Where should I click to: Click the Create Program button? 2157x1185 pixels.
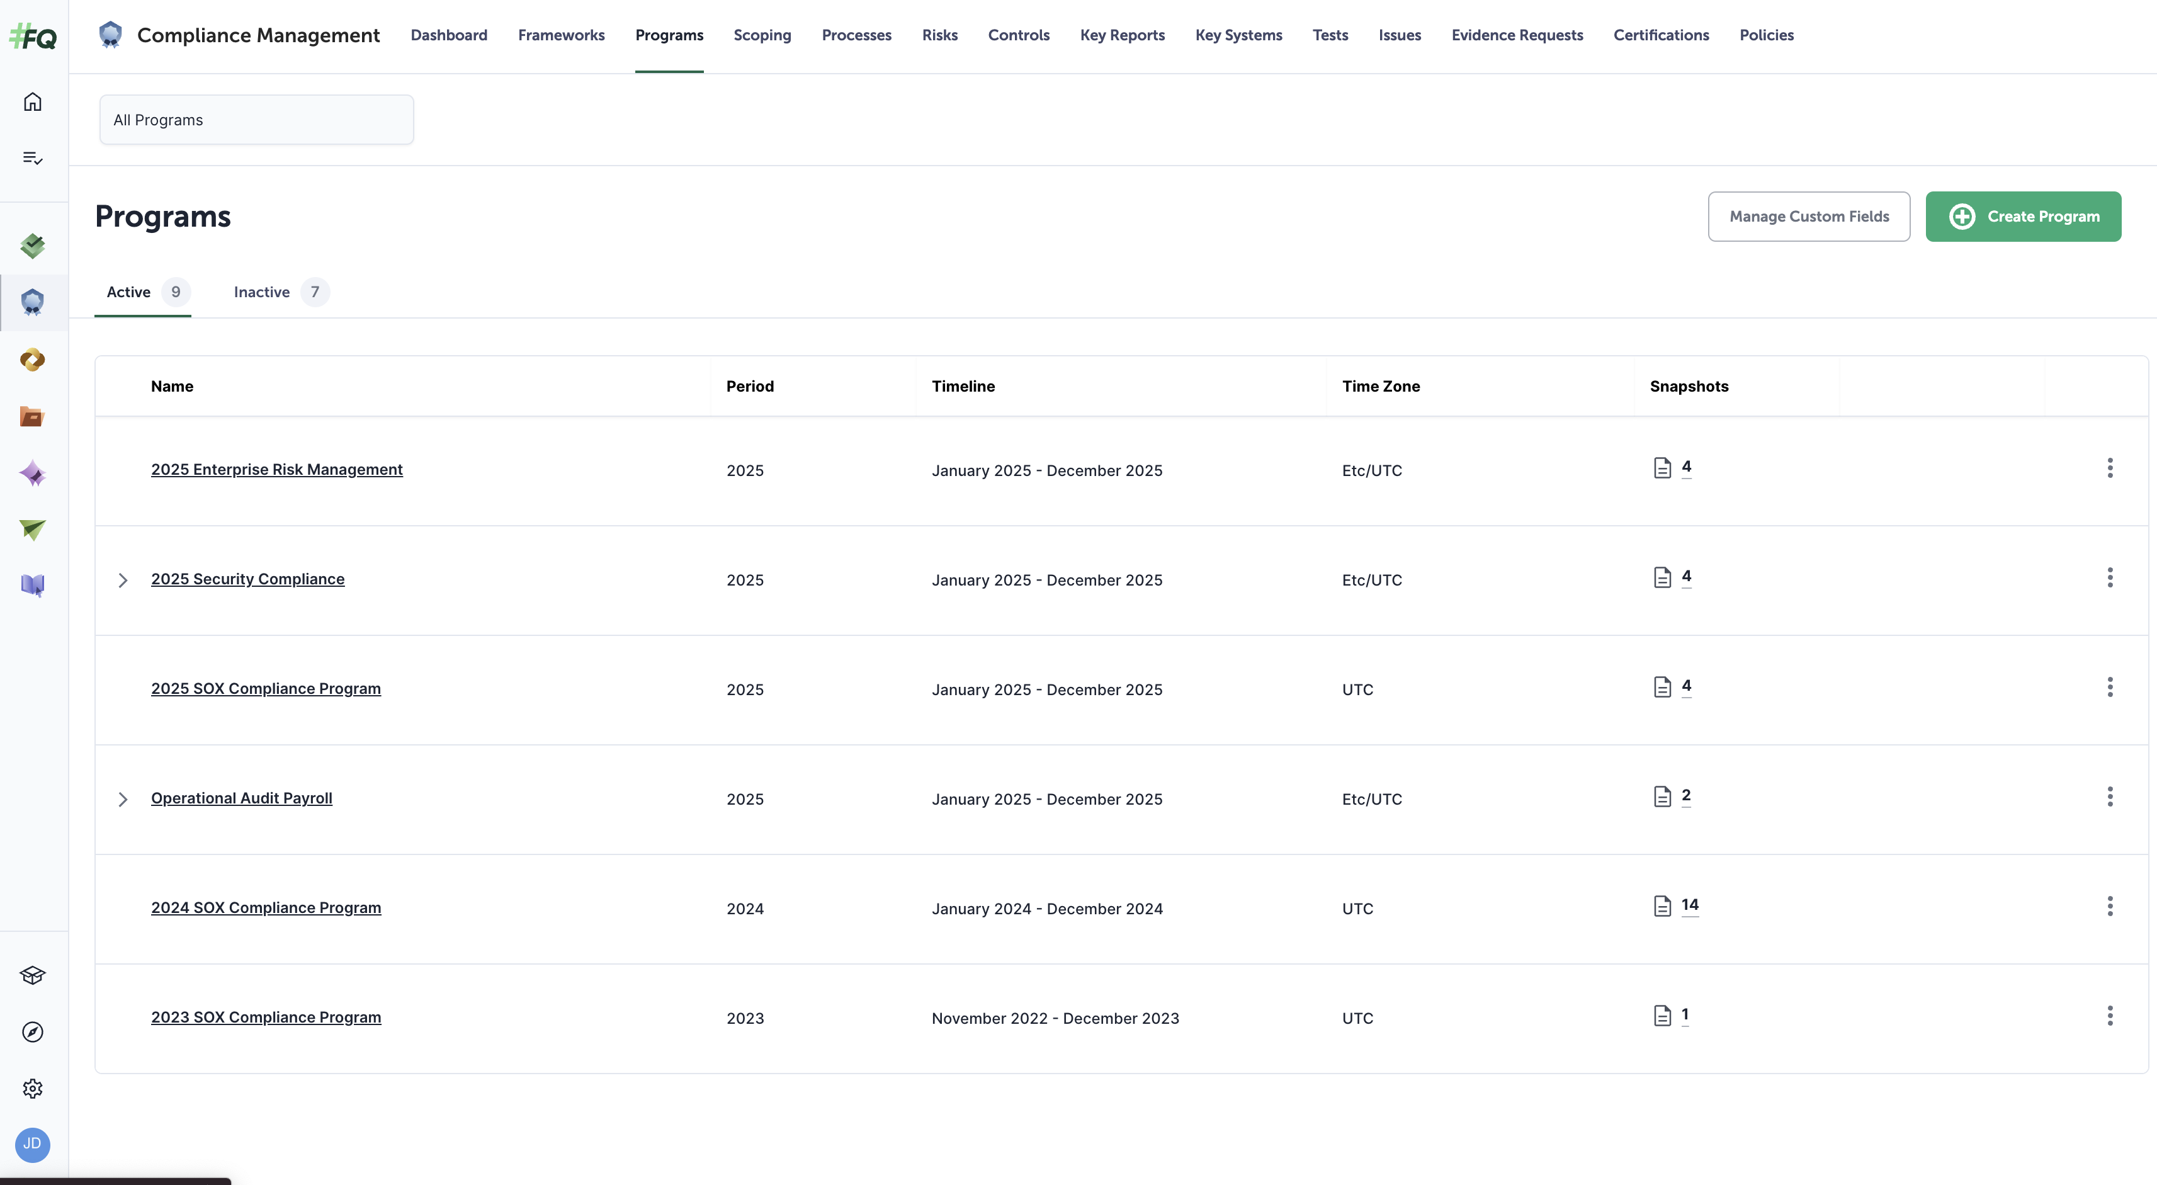click(x=2023, y=216)
